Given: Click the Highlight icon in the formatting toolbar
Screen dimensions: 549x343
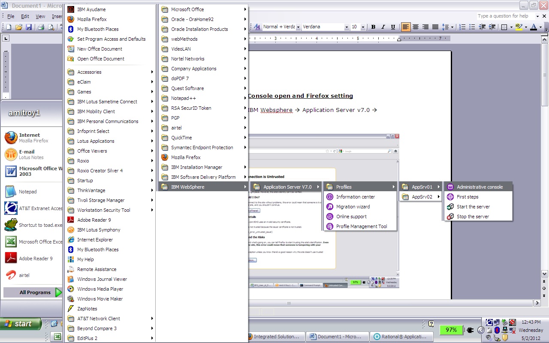Looking at the screenshot, I should click(x=518, y=27).
